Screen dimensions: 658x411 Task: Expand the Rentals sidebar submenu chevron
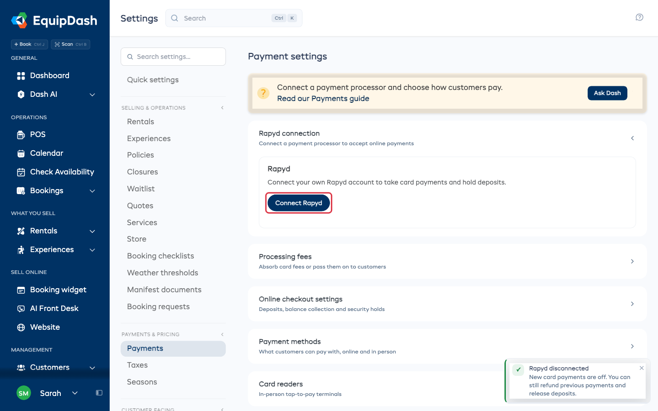[92, 231]
